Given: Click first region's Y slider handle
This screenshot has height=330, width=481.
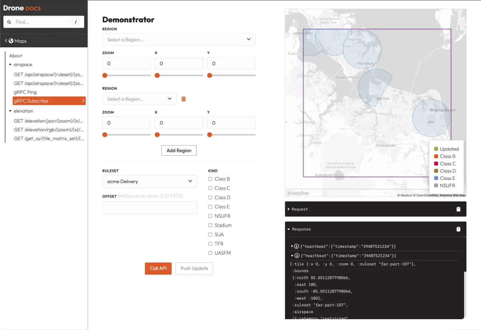Looking at the screenshot, I should point(210,75).
